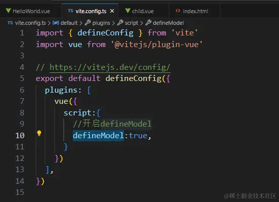Click the Vue icon on child.vue tab
This screenshot has width=279, height=202.
pyautogui.click(x=128, y=11)
